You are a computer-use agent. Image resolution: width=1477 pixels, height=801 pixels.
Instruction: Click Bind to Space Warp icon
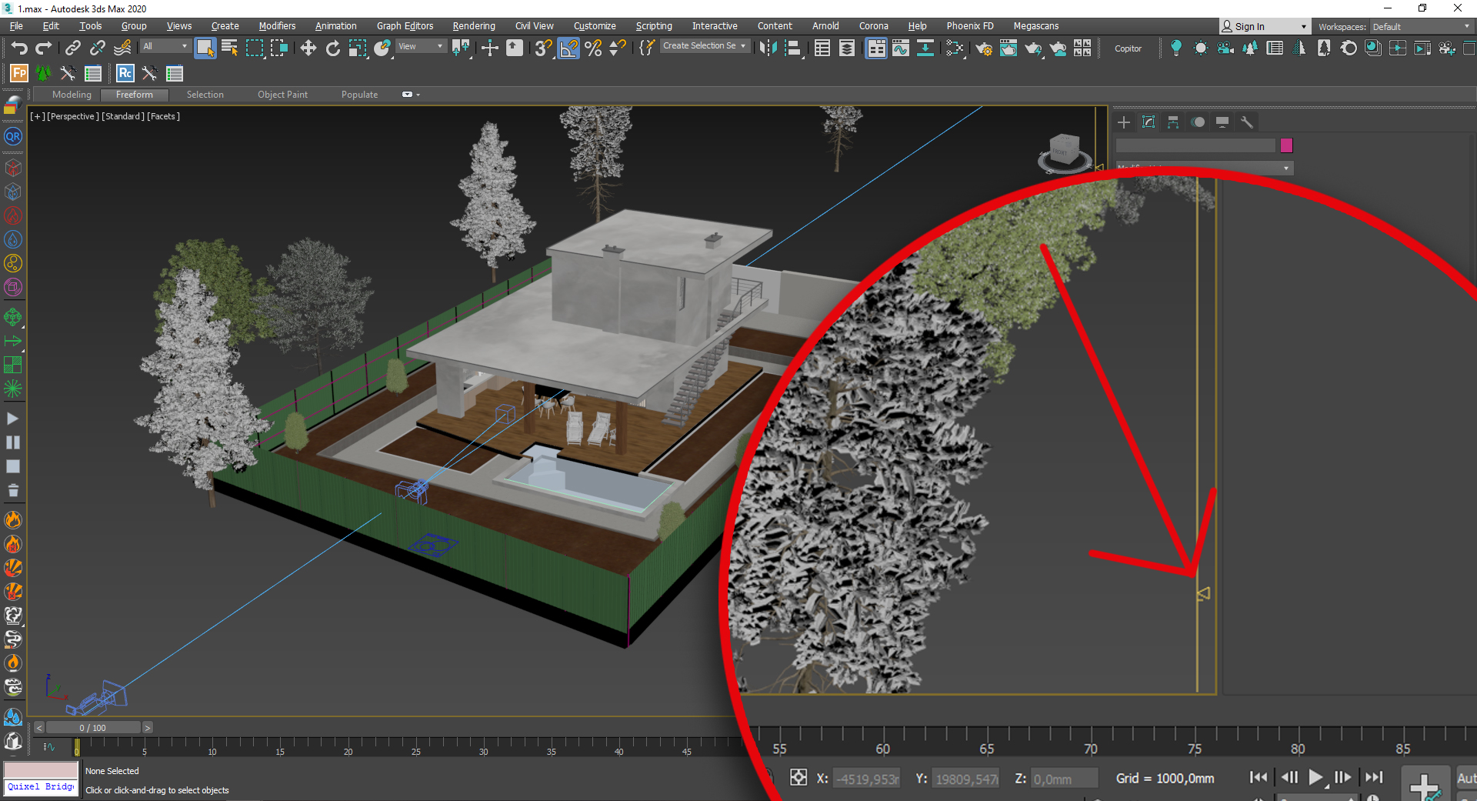[122, 48]
